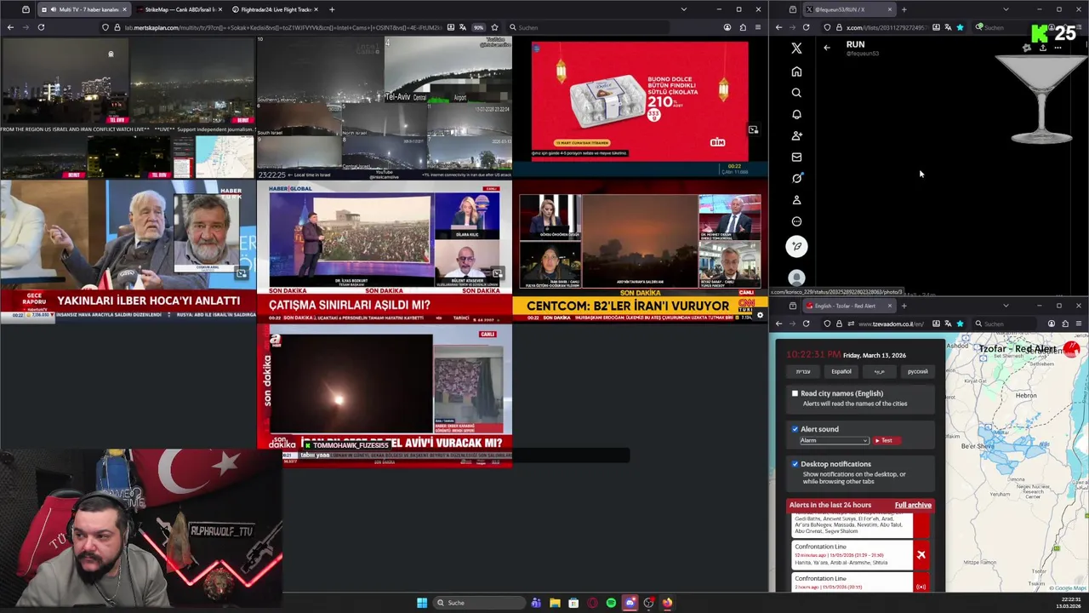
Task: Switch to Multi TV tab
Action: tap(83, 9)
